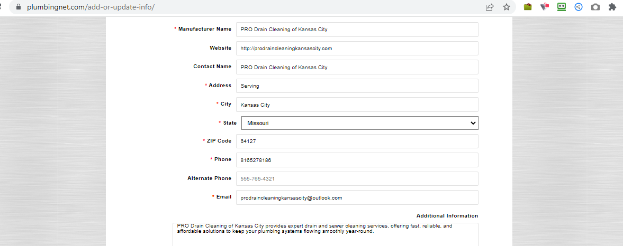Click the Website label
The height and width of the screenshot is (246, 623).
pos(221,48)
